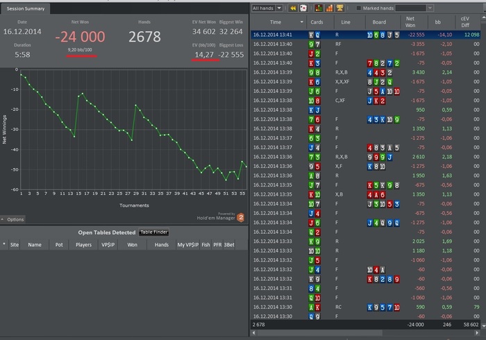Click the 34 602 EV Net Won value
Viewport: 486px width, 340px height.
click(203, 32)
